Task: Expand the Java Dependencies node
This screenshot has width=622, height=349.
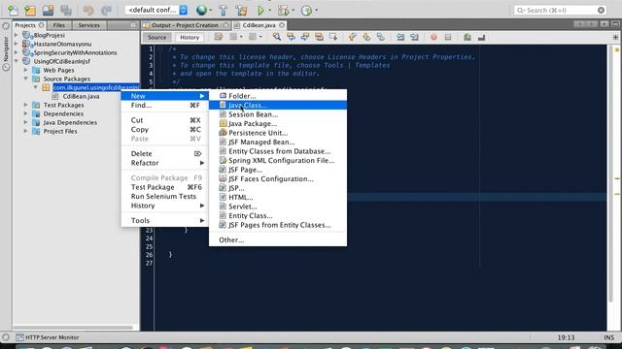Action: click(26, 122)
